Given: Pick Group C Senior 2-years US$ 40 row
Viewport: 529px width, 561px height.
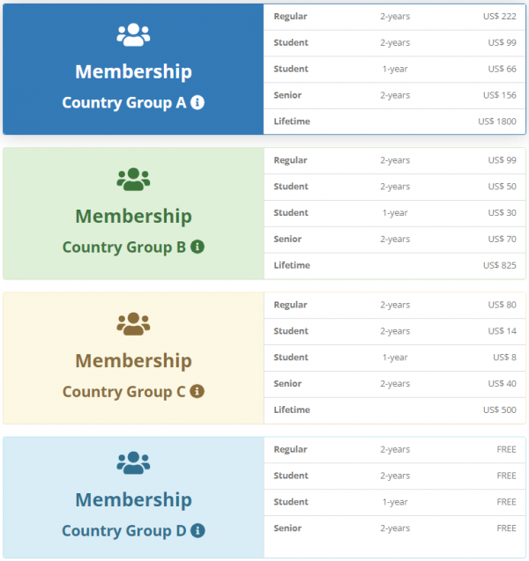Looking at the screenshot, I should pyautogui.click(x=395, y=384).
